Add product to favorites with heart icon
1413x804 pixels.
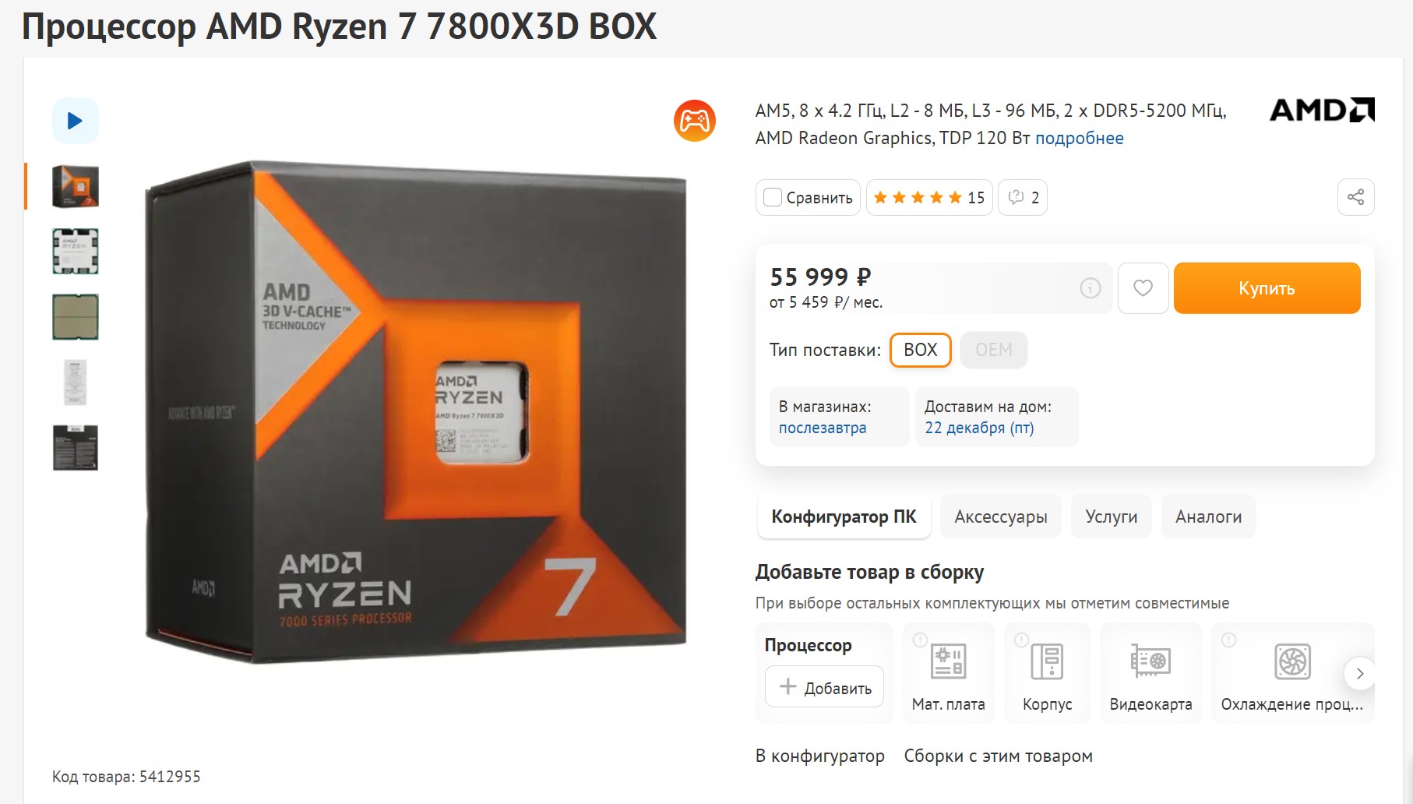pos(1143,288)
